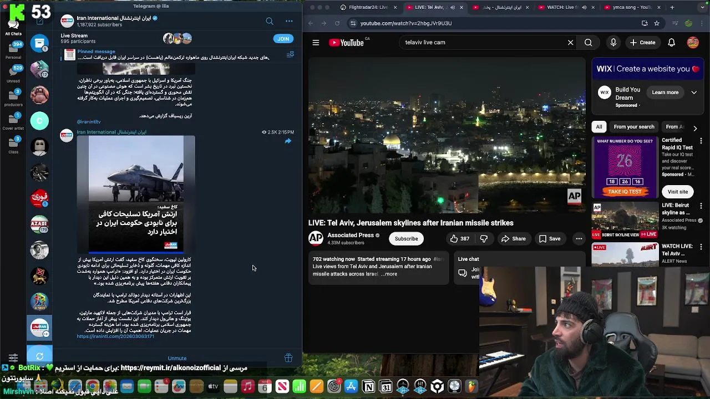Start YouTube voice search with microphone

point(613,43)
